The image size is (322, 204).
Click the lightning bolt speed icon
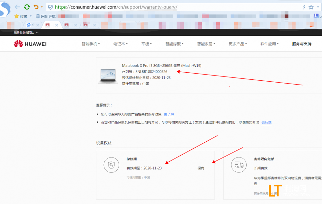coord(304,7)
